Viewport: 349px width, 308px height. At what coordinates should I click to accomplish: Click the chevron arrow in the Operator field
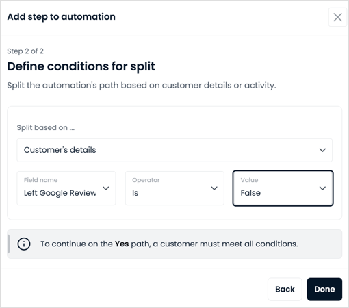pos(214,188)
